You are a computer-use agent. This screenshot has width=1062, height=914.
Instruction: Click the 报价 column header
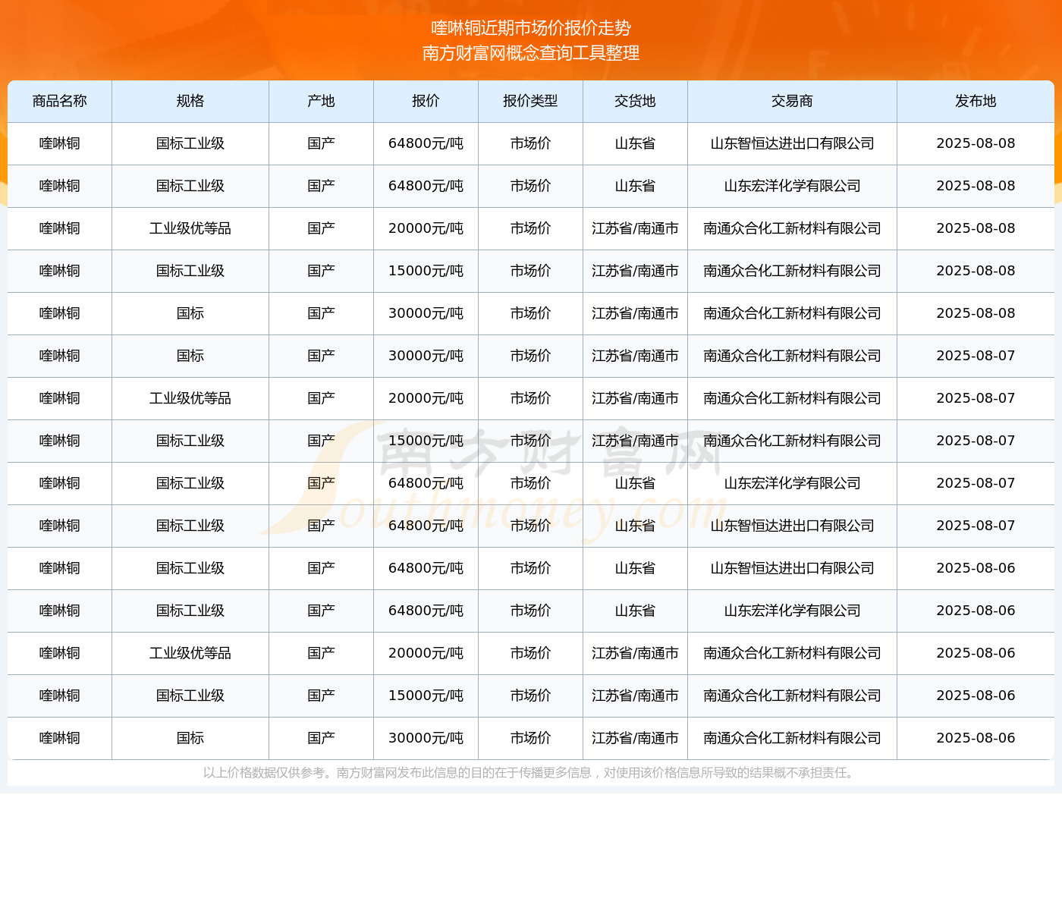pyautogui.click(x=426, y=101)
